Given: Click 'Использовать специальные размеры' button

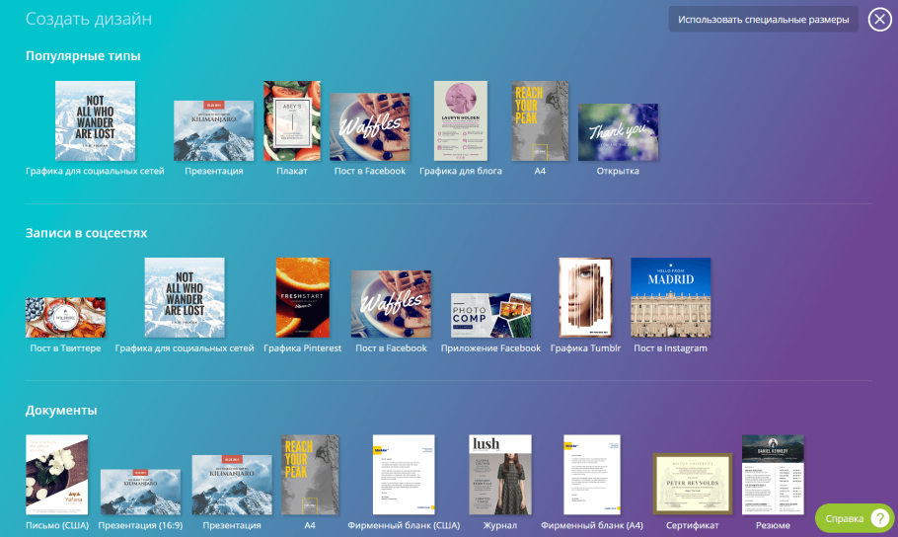Looking at the screenshot, I should 763,20.
